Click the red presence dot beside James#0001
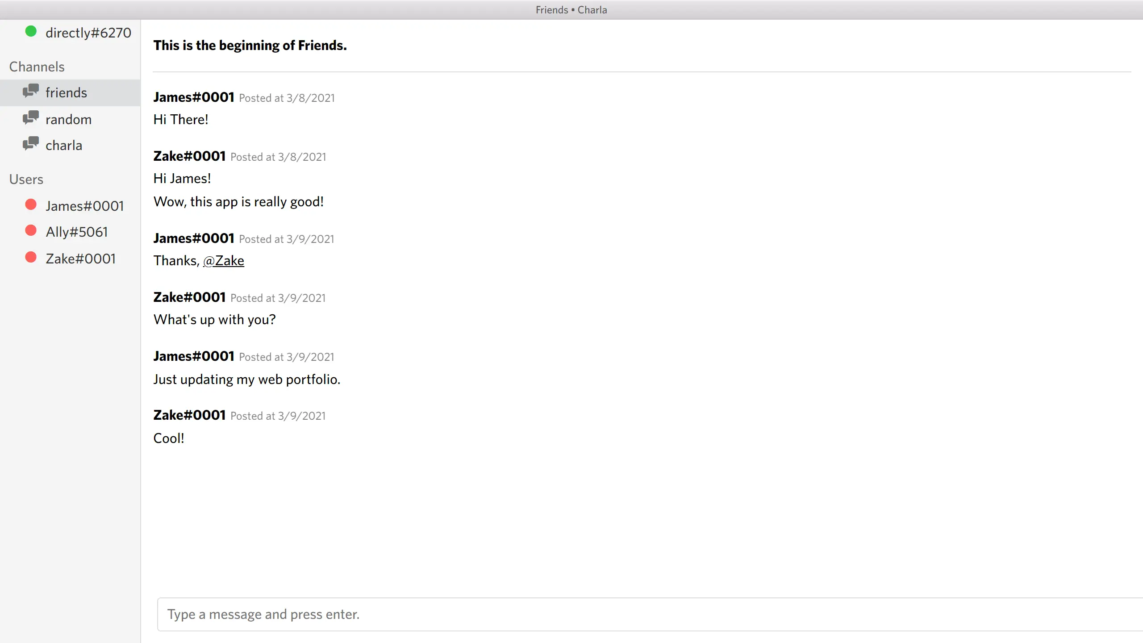Viewport: 1143px width, 643px height. 31,205
